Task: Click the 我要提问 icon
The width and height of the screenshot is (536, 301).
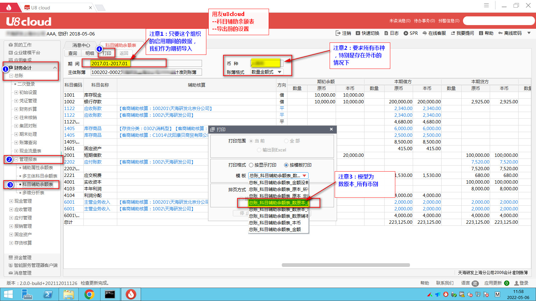Action: [x=453, y=33]
